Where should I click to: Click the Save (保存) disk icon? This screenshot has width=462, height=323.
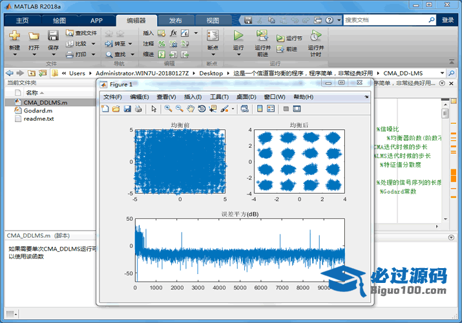coord(53,36)
